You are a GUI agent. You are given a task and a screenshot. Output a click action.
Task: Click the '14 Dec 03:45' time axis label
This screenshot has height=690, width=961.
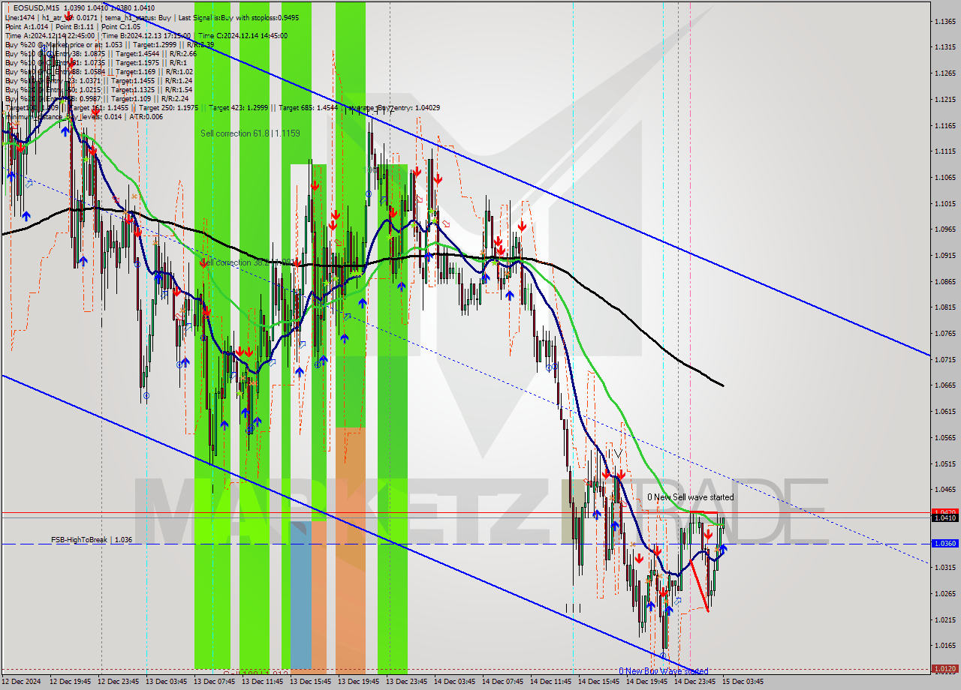pos(455,682)
